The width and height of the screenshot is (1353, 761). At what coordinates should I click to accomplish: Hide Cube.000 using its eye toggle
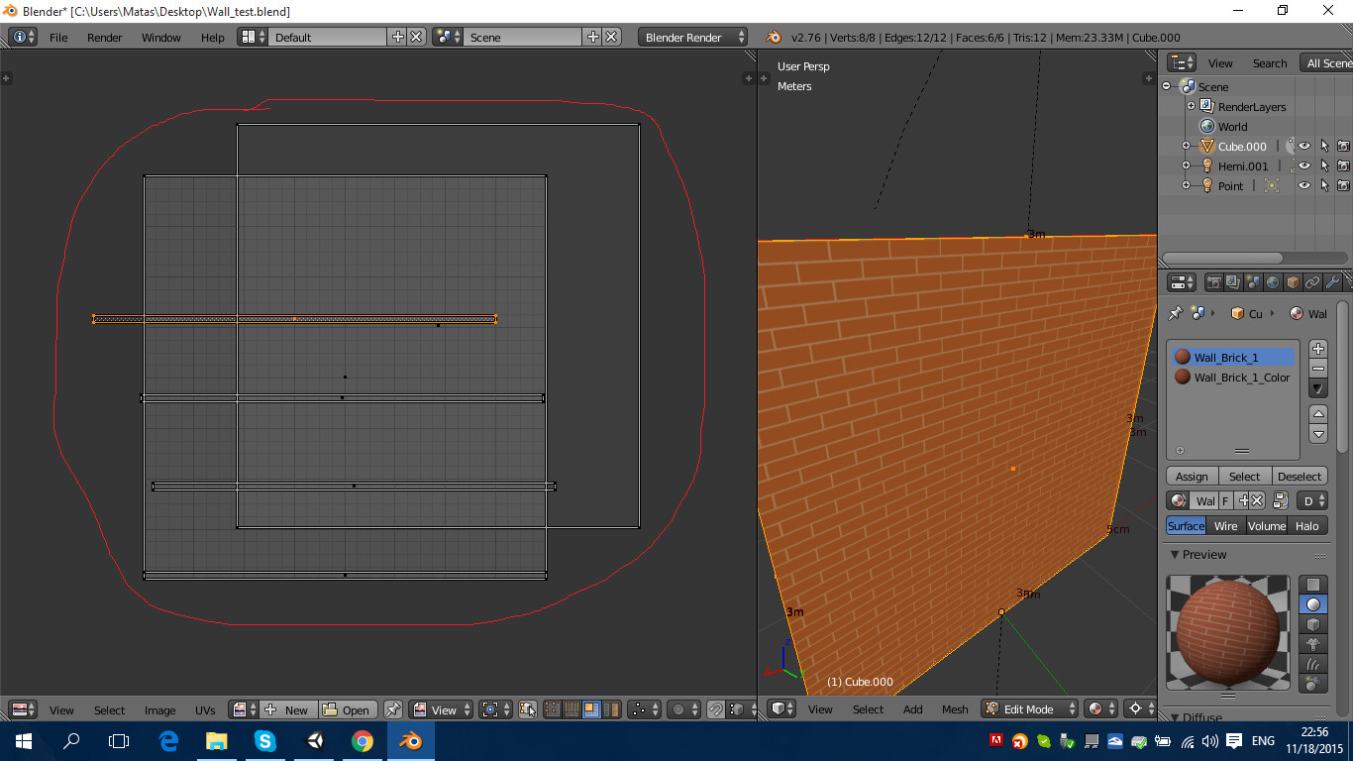coord(1304,146)
